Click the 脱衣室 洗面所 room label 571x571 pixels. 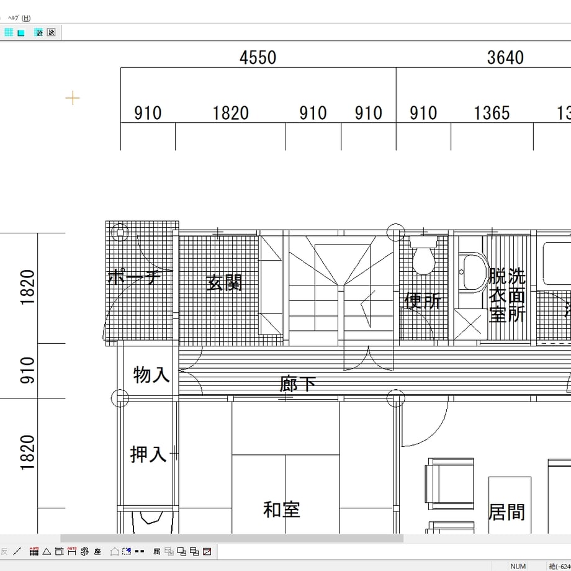pos(507,295)
